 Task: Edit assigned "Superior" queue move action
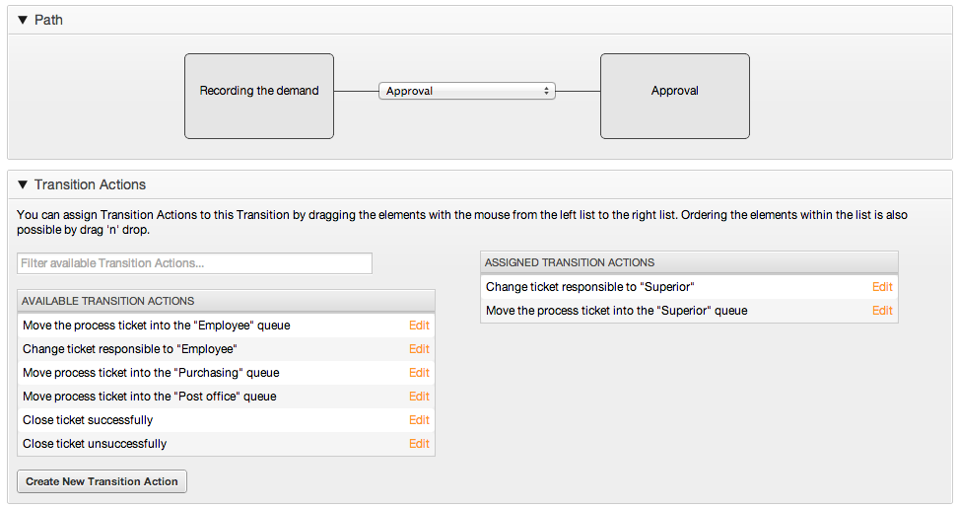click(x=882, y=311)
